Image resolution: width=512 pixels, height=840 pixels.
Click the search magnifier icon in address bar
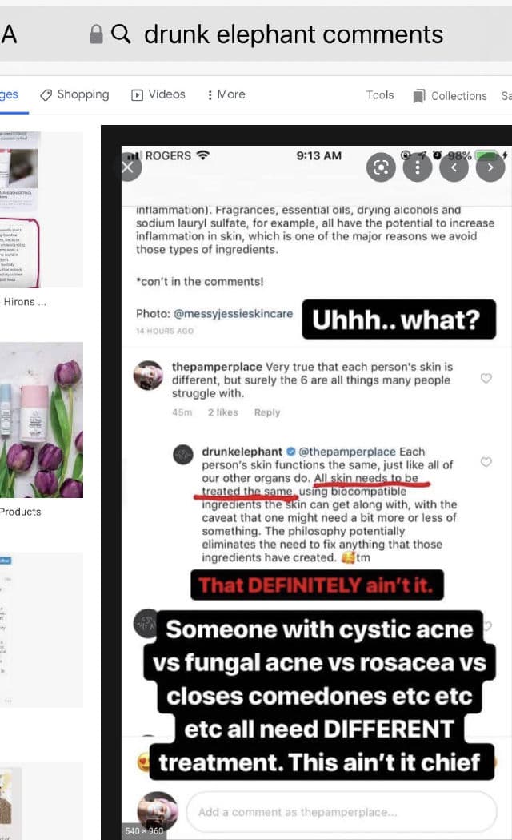[x=121, y=34]
